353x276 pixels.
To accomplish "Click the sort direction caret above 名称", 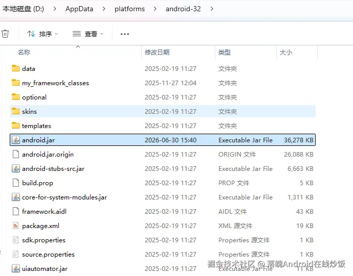I will [x=78, y=47].
